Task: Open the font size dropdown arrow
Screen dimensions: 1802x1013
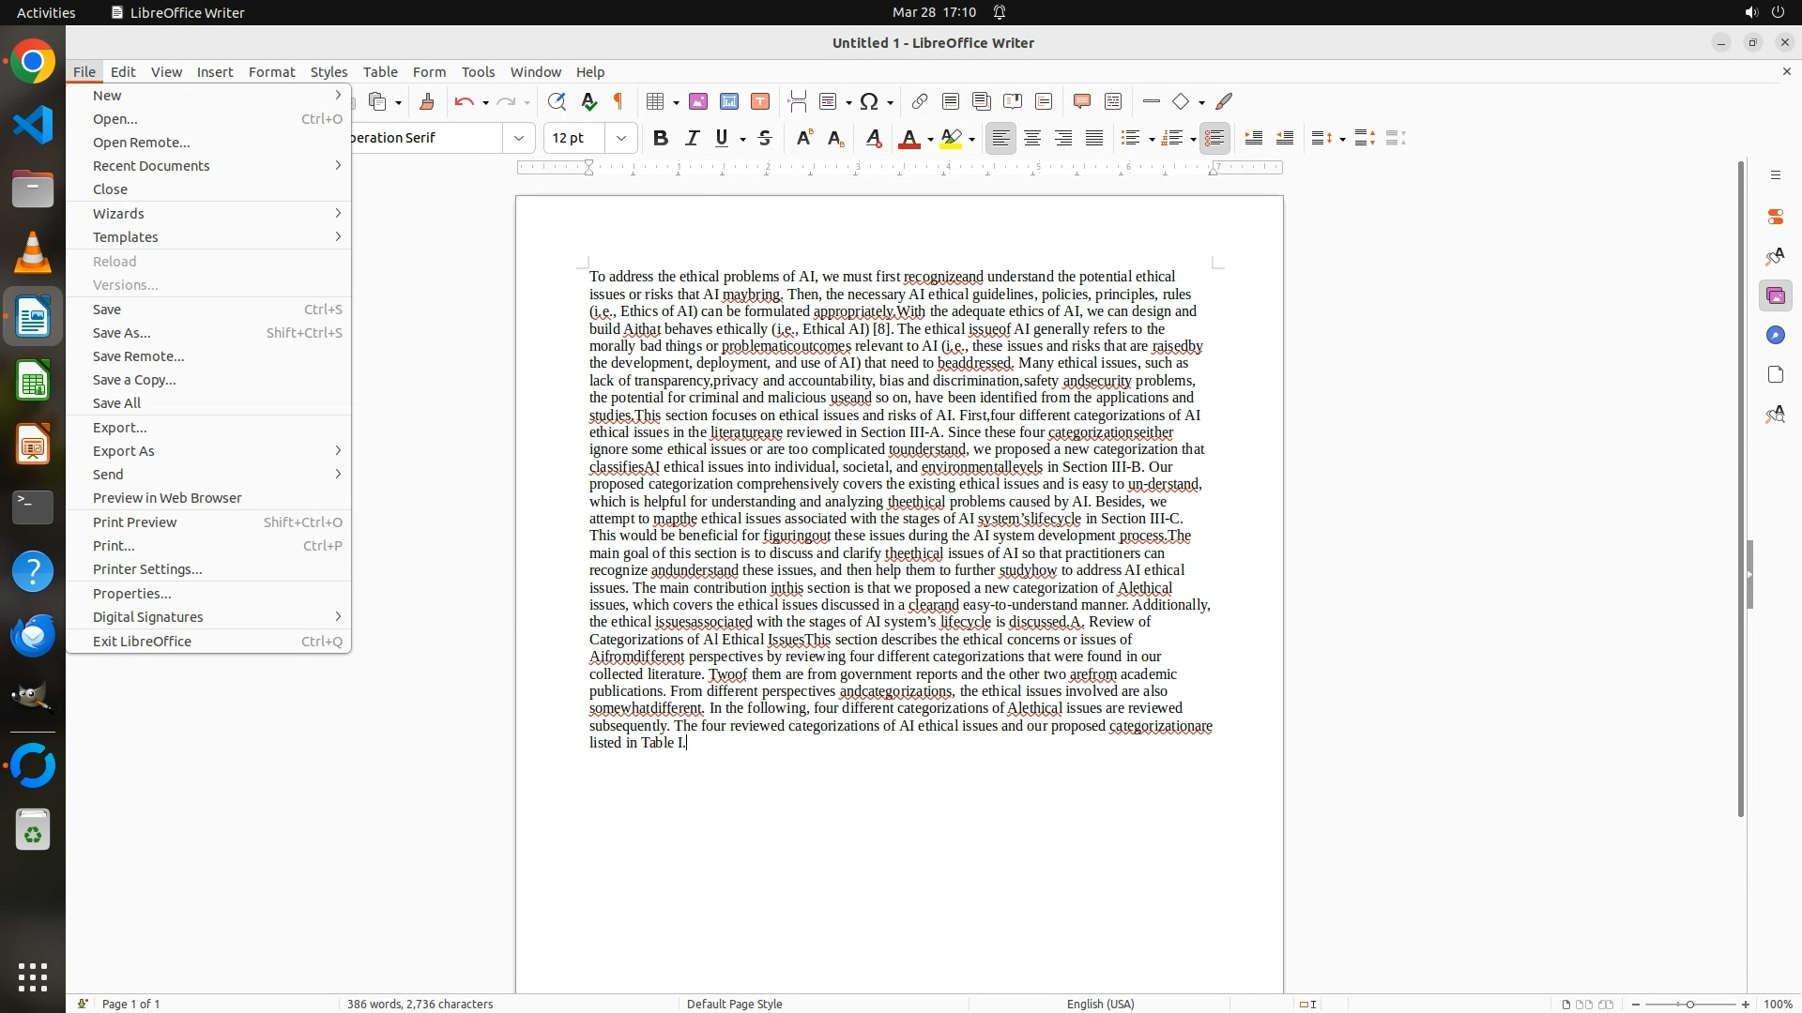Action: click(x=621, y=139)
